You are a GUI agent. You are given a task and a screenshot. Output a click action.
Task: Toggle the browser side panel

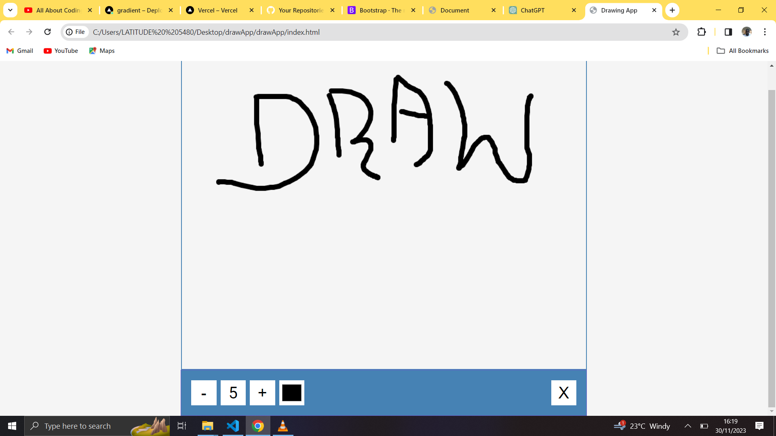728,32
